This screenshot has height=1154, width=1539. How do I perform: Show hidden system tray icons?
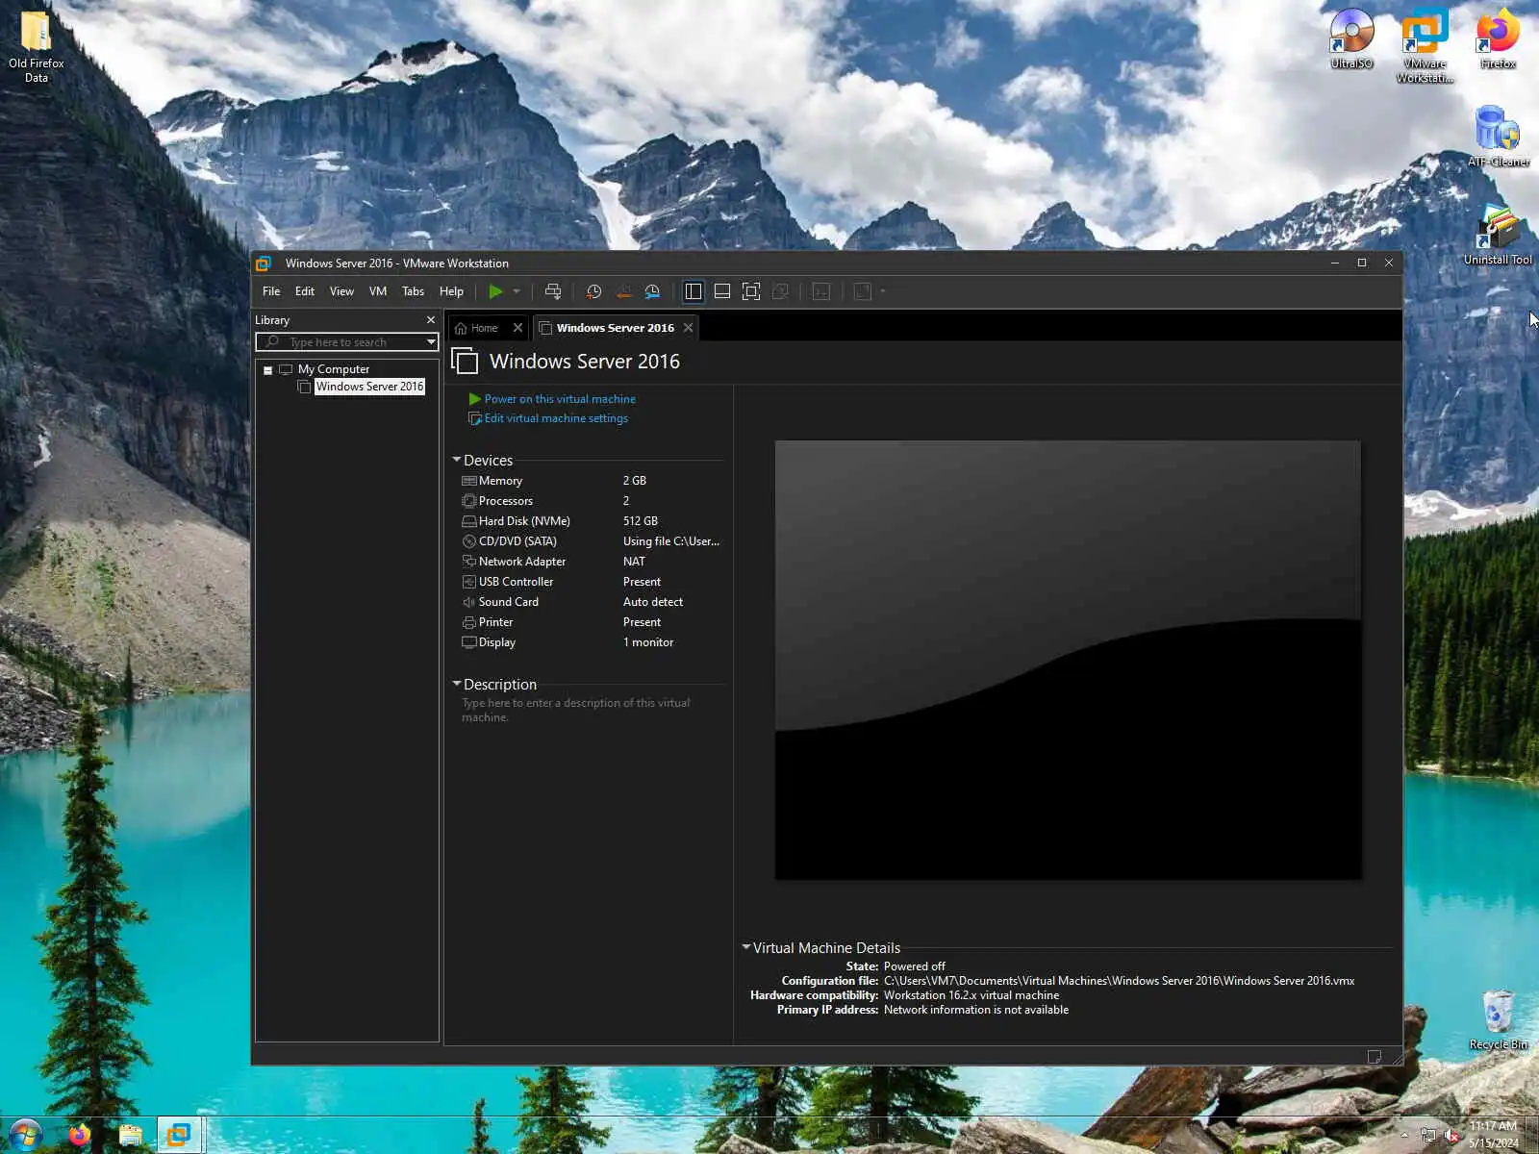[1402, 1136]
